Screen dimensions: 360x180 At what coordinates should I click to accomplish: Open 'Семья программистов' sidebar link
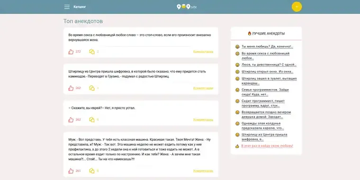[x=265, y=92]
